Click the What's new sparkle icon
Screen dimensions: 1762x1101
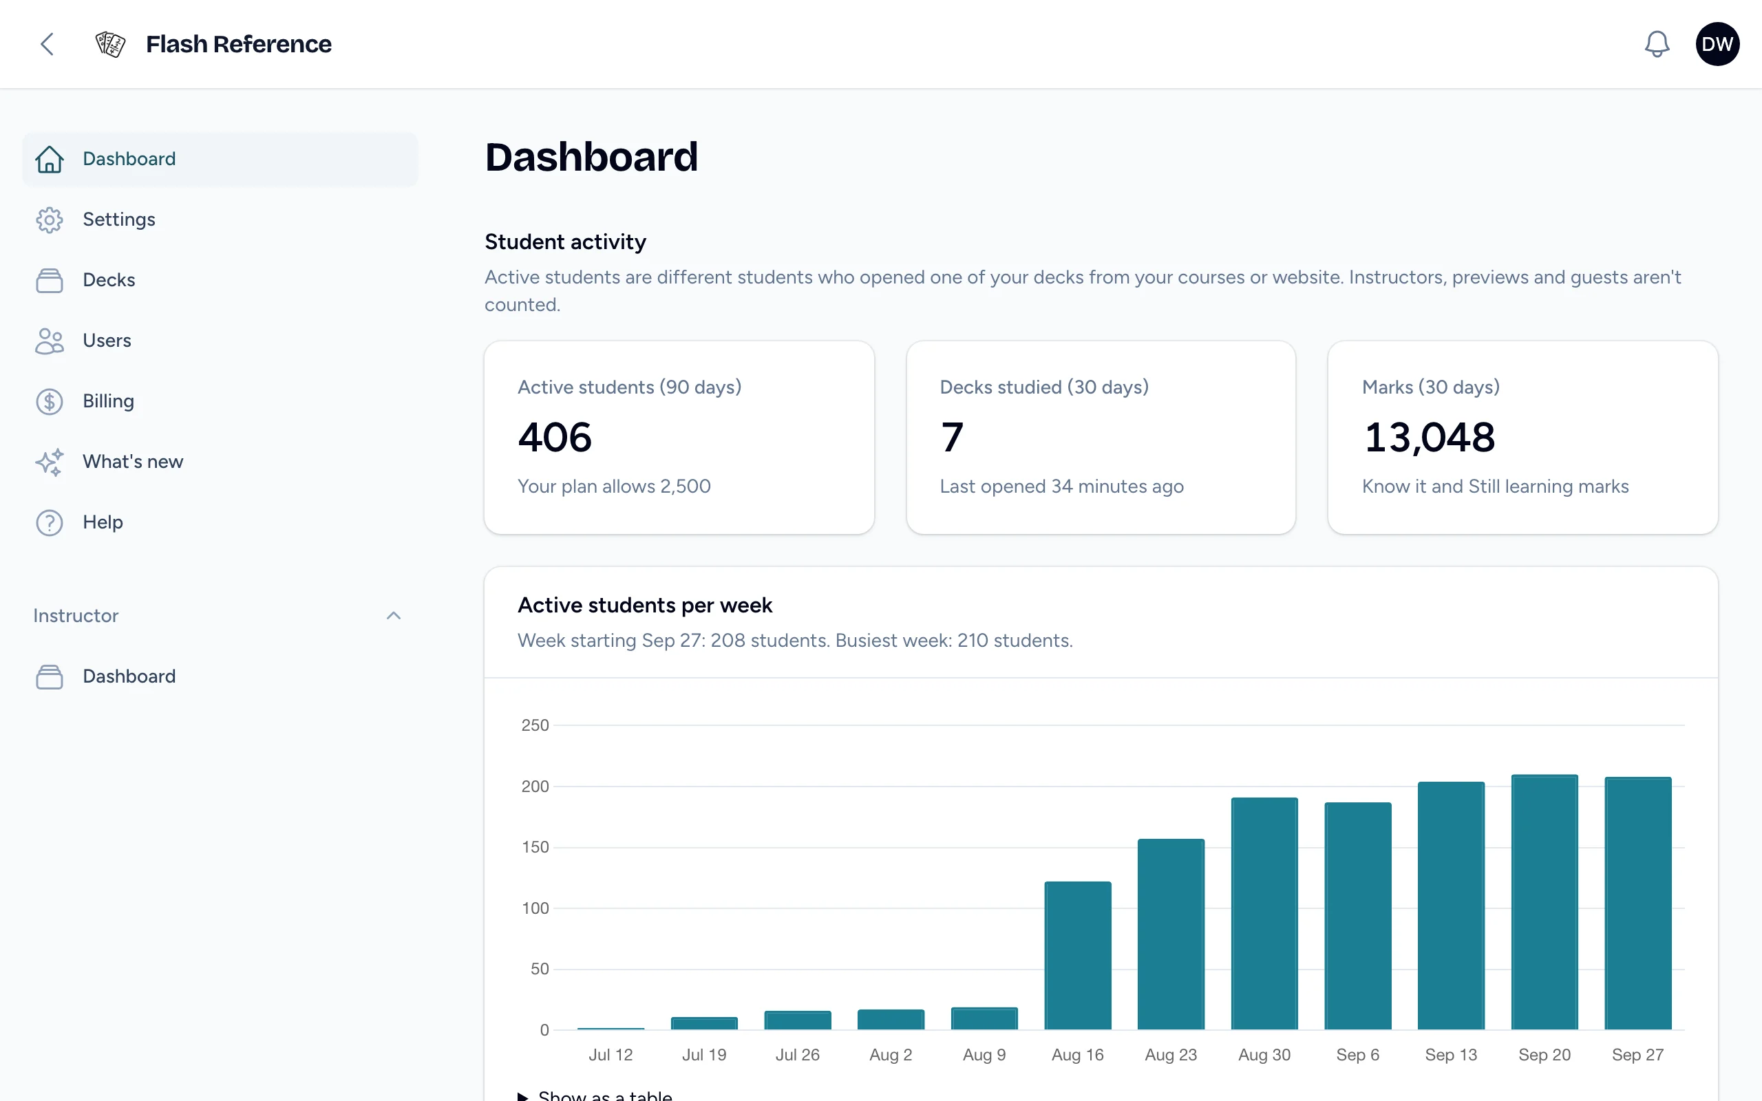[50, 462]
